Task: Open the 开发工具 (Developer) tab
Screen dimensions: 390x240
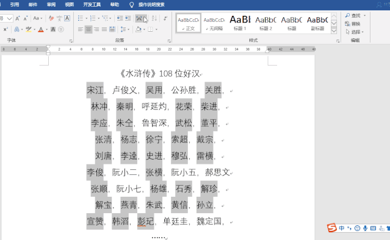Action: click(x=92, y=5)
